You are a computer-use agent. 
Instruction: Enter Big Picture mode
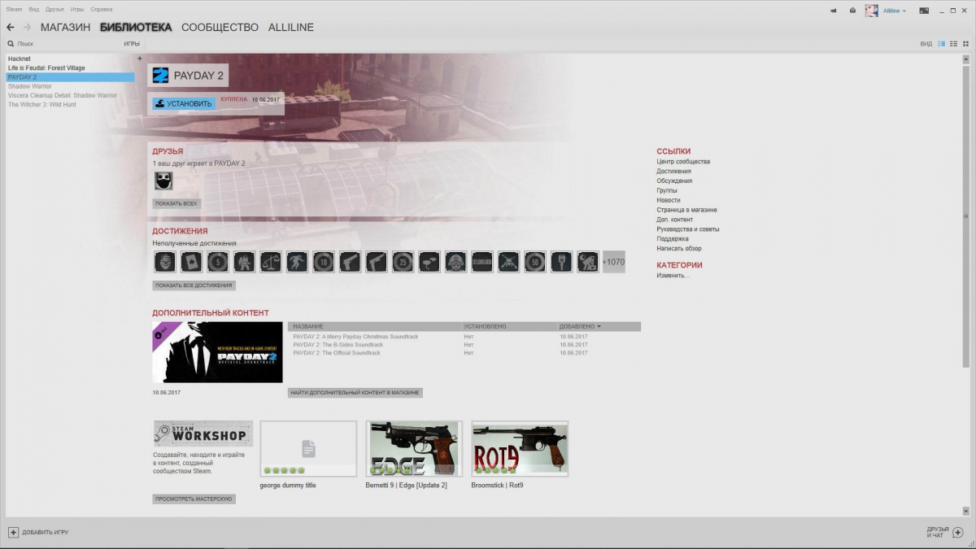coord(924,11)
